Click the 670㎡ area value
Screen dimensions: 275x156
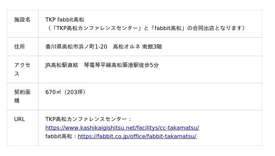click(53, 92)
